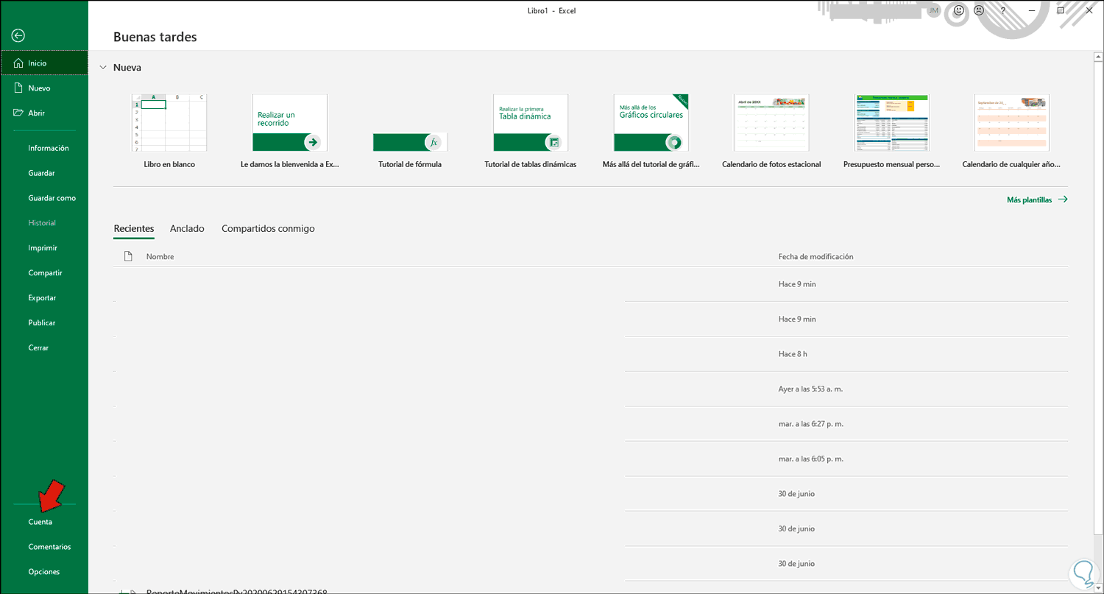Sort by the Nombre column header

click(160, 257)
